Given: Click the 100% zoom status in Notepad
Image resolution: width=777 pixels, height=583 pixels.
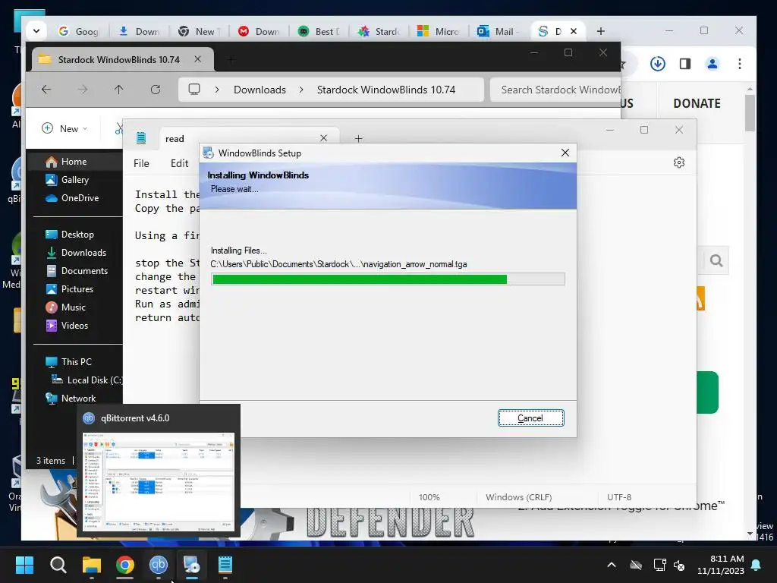Looking at the screenshot, I should click(429, 496).
